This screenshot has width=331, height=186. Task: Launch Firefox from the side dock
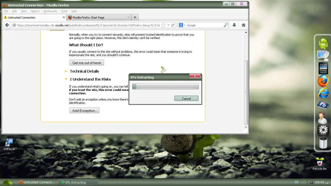(323, 81)
